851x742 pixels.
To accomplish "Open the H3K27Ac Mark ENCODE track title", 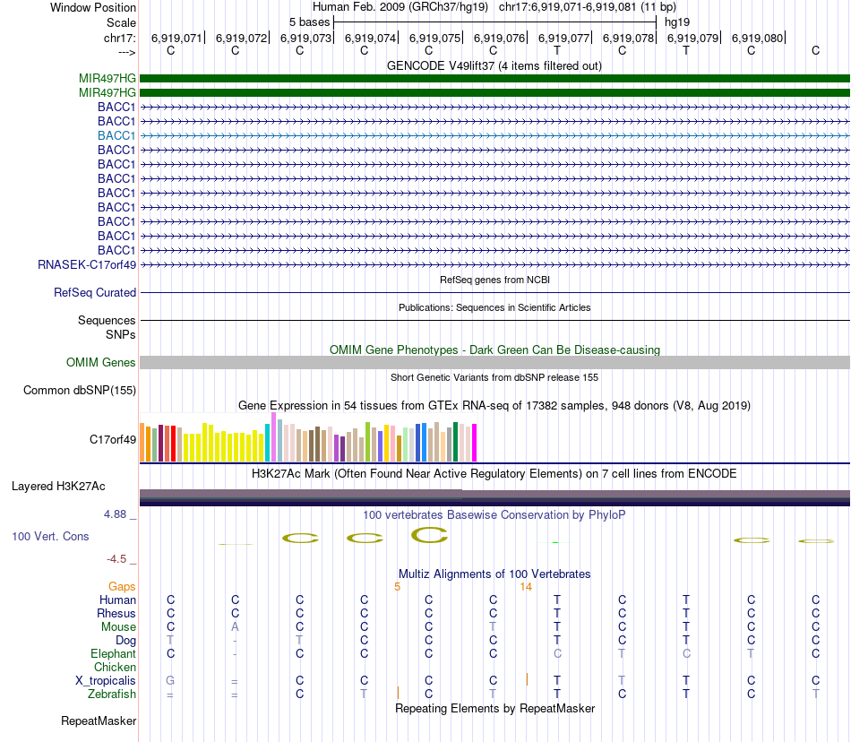I will click(x=494, y=474).
